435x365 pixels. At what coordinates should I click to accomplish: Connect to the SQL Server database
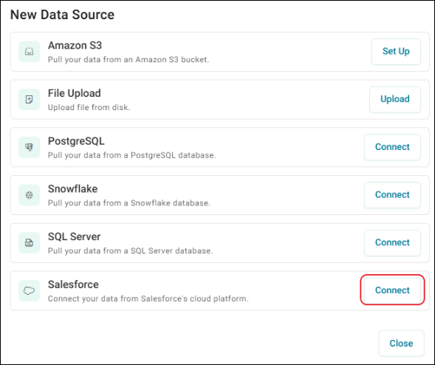tap(392, 242)
